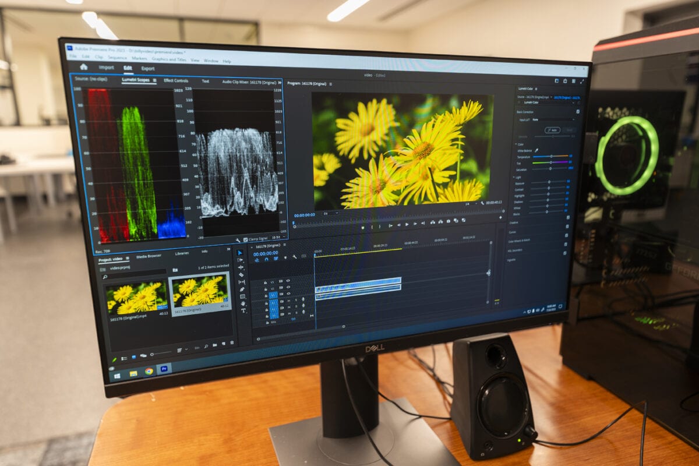Click Go to In point button
This screenshot has width=699, height=466.
(x=391, y=225)
